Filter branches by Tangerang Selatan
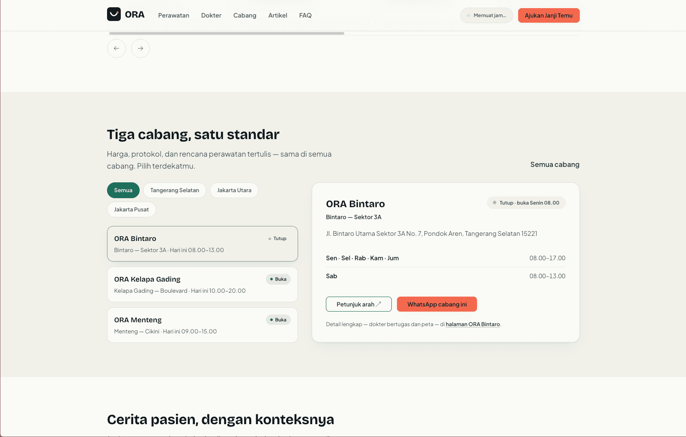 [x=175, y=190]
